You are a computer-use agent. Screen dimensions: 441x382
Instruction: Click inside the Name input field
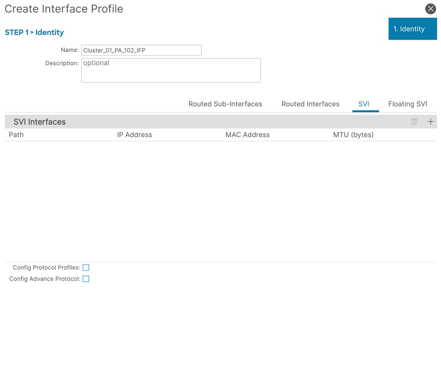(x=141, y=50)
